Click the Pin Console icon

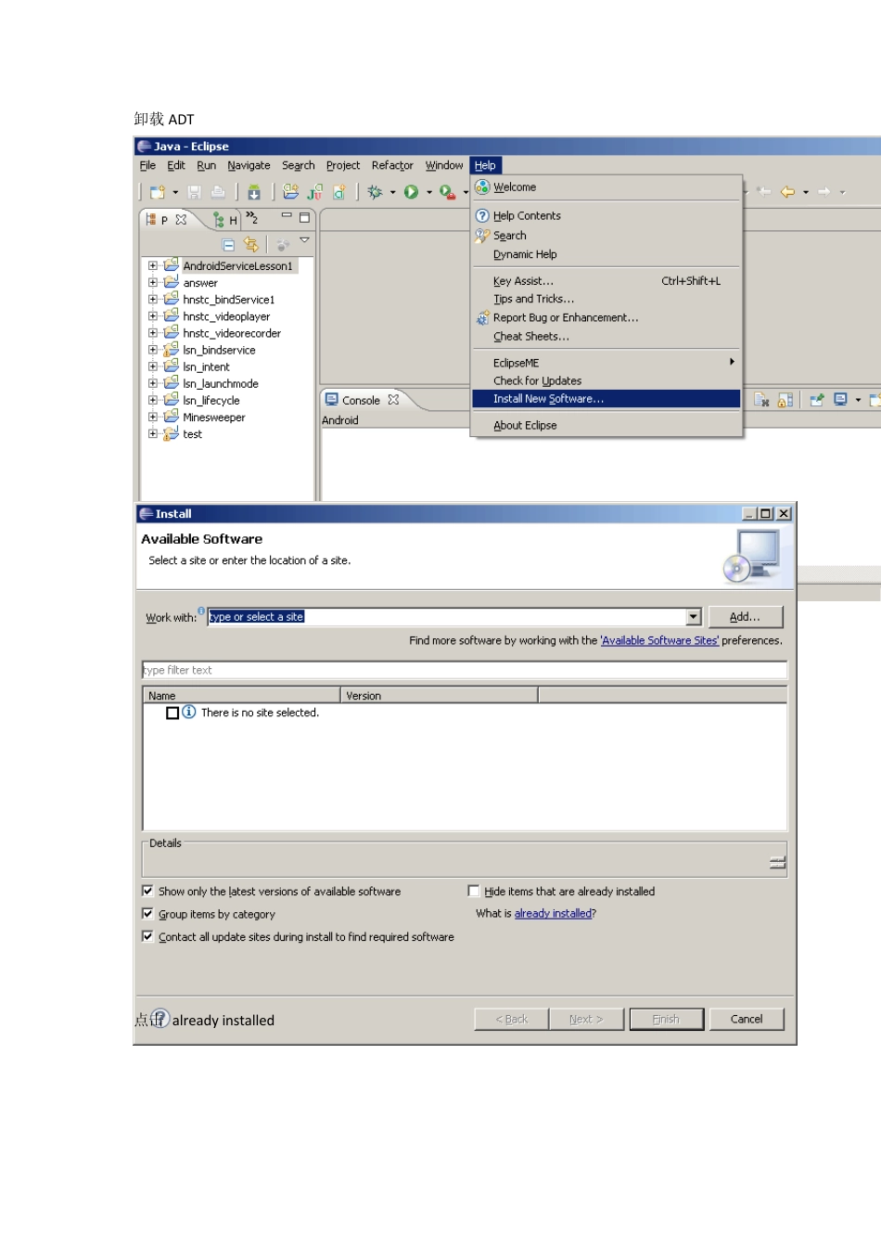pyautogui.click(x=817, y=400)
